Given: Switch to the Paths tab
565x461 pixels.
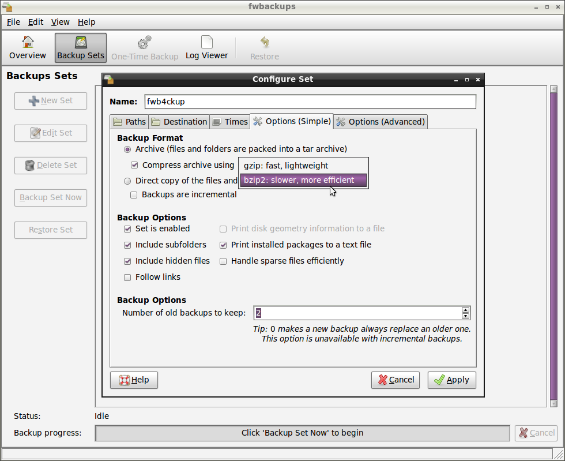Looking at the screenshot, I should [x=129, y=122].
